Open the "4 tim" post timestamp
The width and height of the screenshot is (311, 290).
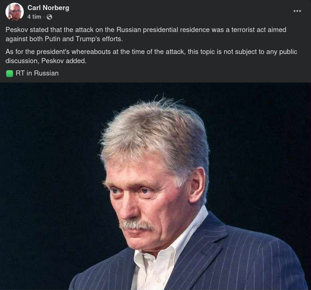pos(34,17)
